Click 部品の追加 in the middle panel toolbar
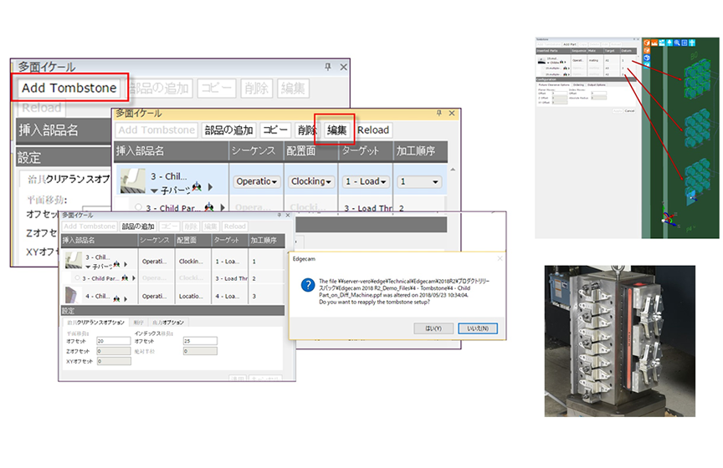 [x=228, y=130]
